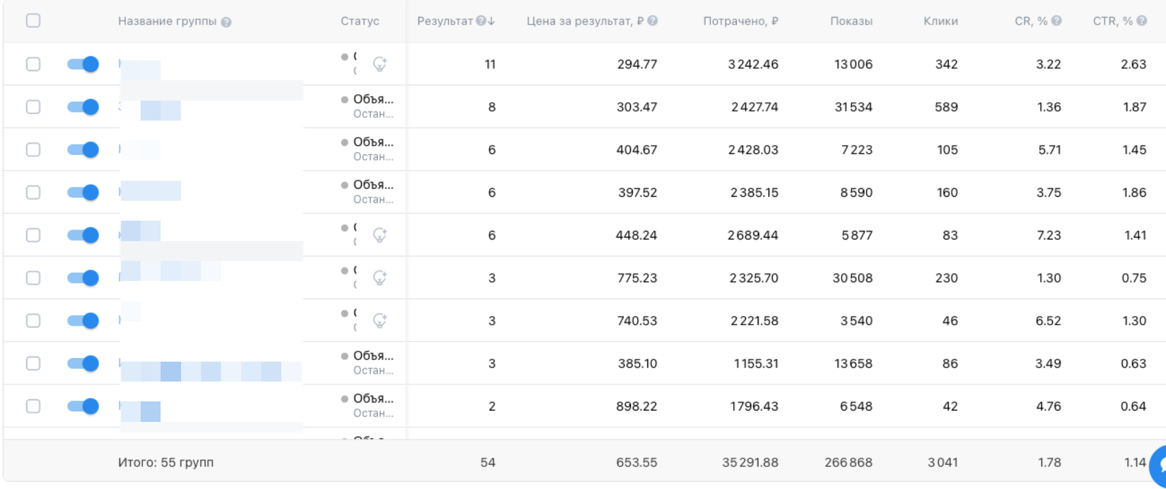Switch off toggle in row with 385.10 price
This screenshot has width=1166, height=489.
[83, 363]
